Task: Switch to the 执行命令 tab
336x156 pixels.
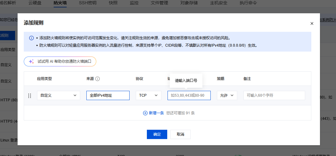Action: (x=248, y=3)
